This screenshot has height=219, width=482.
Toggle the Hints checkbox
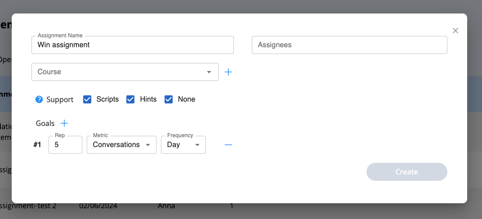click(x=131, y=99)
